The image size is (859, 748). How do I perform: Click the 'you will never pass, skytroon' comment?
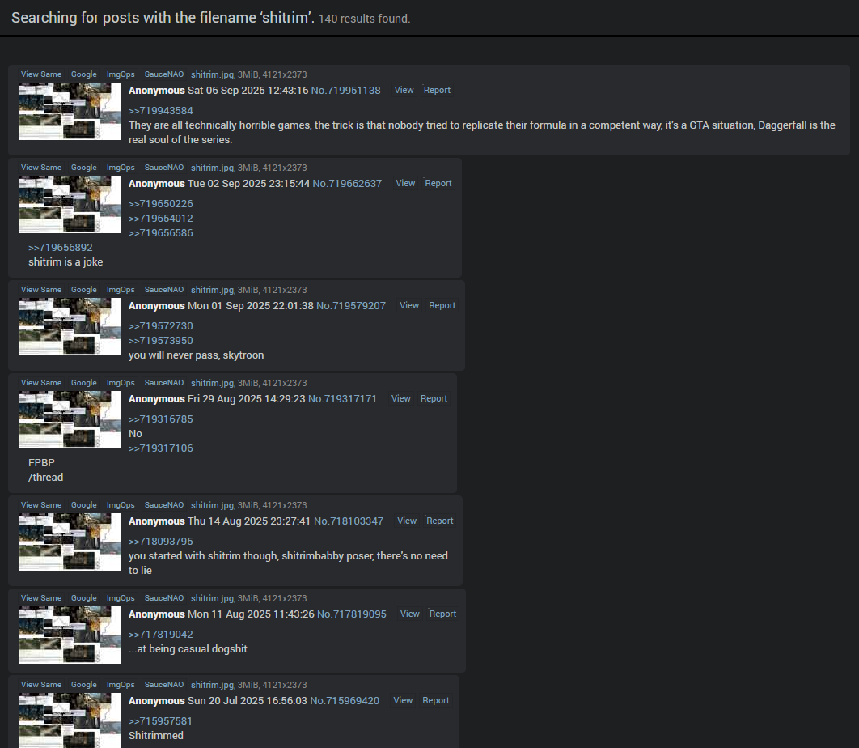click(x=196, y=356)
